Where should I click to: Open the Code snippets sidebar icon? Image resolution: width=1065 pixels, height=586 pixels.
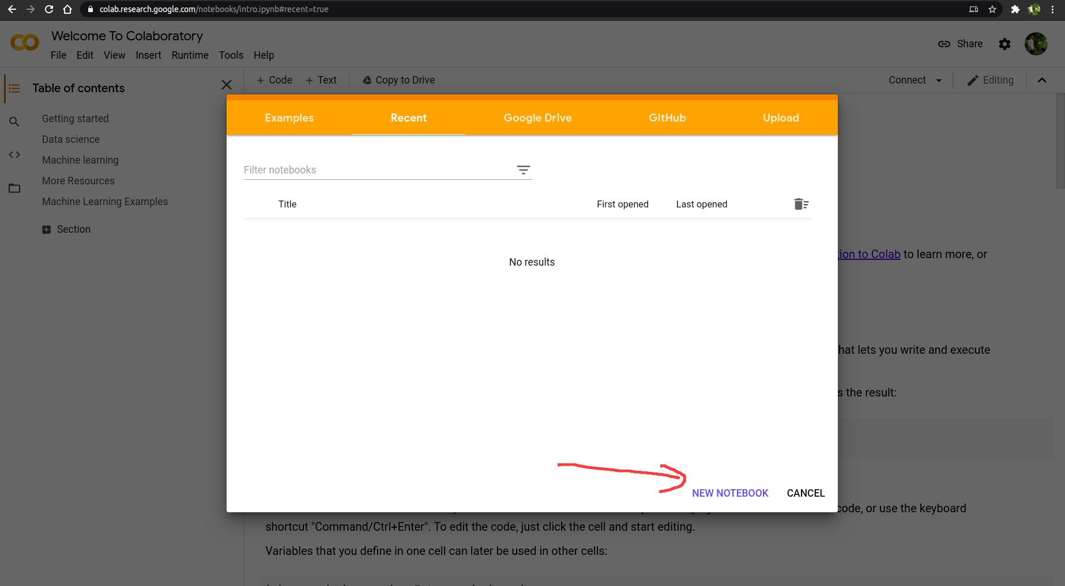14,154
